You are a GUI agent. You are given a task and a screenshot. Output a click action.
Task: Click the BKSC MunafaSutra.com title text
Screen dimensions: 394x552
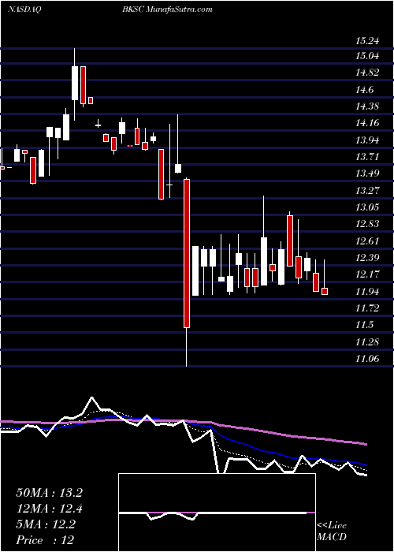pyautogui.click(x=167, y=9)
